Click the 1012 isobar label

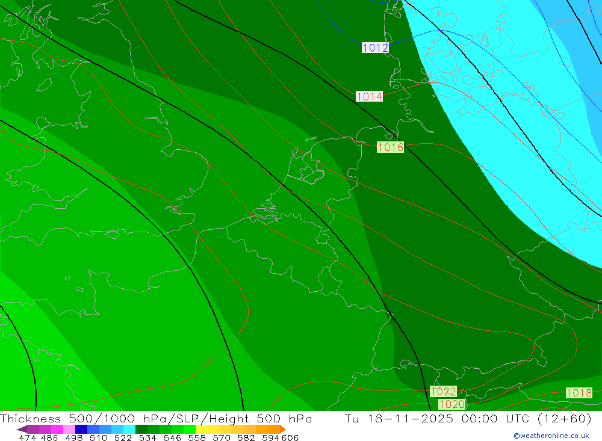click(375, 48)
